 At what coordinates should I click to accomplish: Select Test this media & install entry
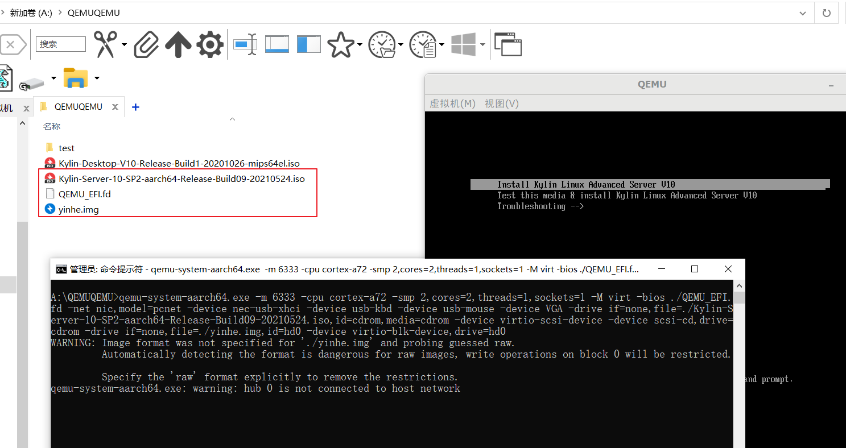click(x=627, y=195)
